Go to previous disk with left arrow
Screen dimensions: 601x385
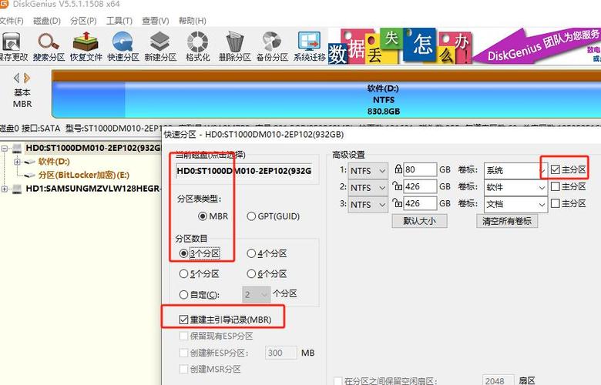pos(16,78)
